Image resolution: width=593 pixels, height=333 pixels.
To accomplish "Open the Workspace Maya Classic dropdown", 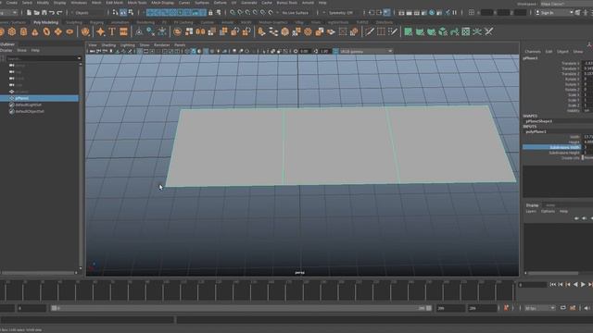I will [566, 4].
